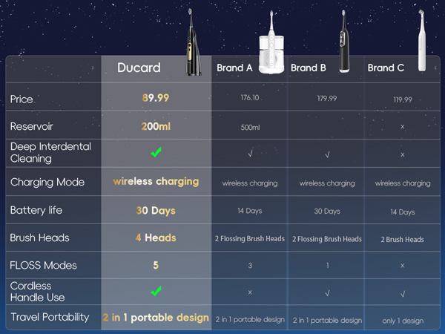This screenshot has height=334, width=445.
Task: Click Brand A's cross in Cordless Handle Use row
Action: [250, 292]
